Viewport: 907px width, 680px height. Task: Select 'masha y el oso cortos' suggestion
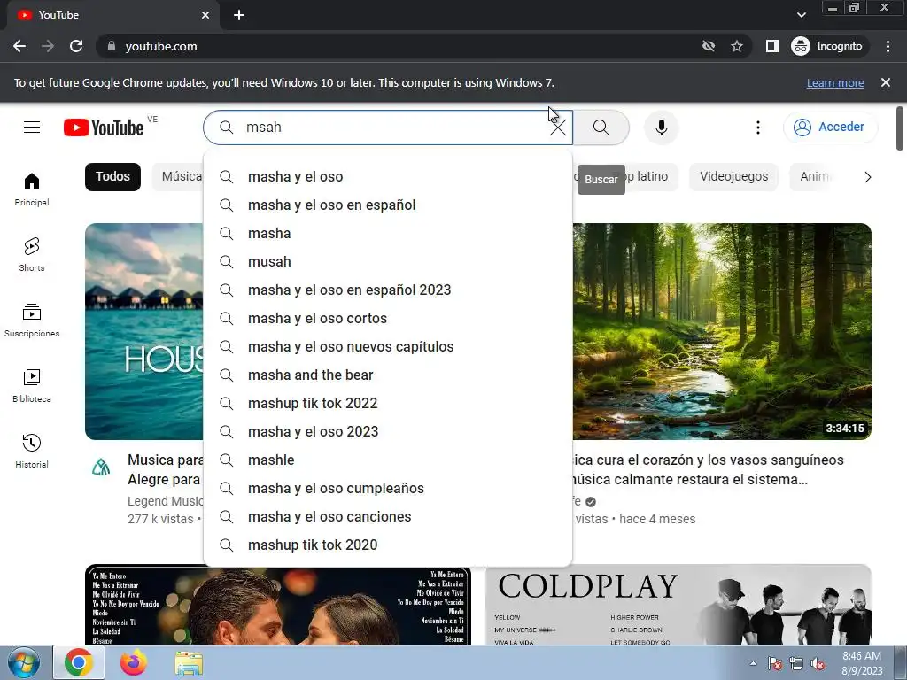click(x=388, y=319)
